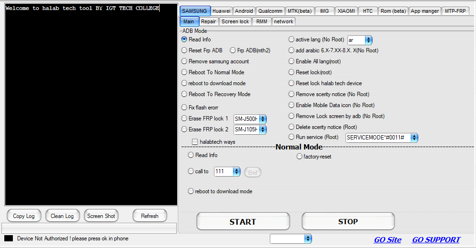476x248 pixels.
Task: Select Normal Mode reboot to download mode
Action: click(x=191, y=191)
